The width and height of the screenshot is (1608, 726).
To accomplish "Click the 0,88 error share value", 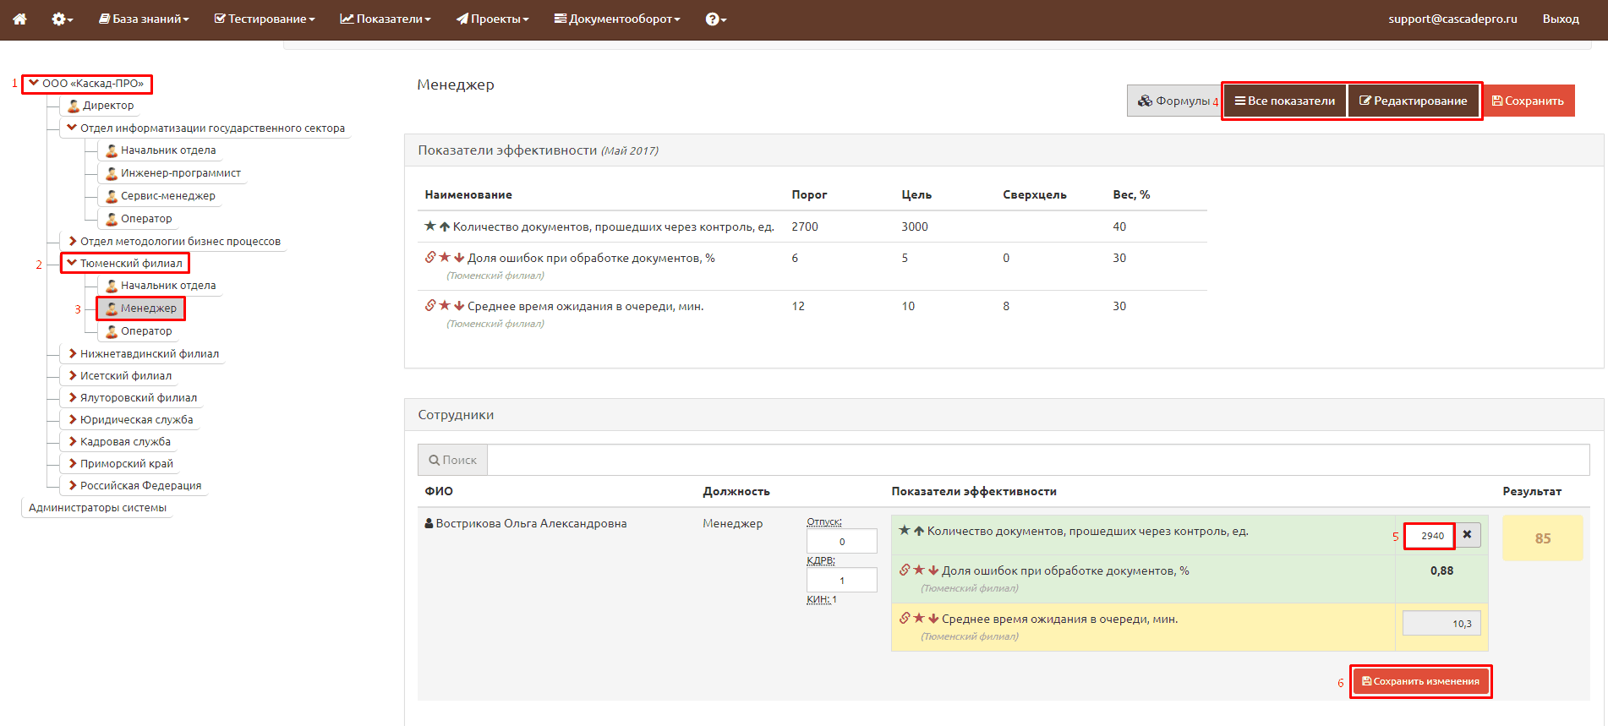I will pyautogui.click(x=1441, y=570).
